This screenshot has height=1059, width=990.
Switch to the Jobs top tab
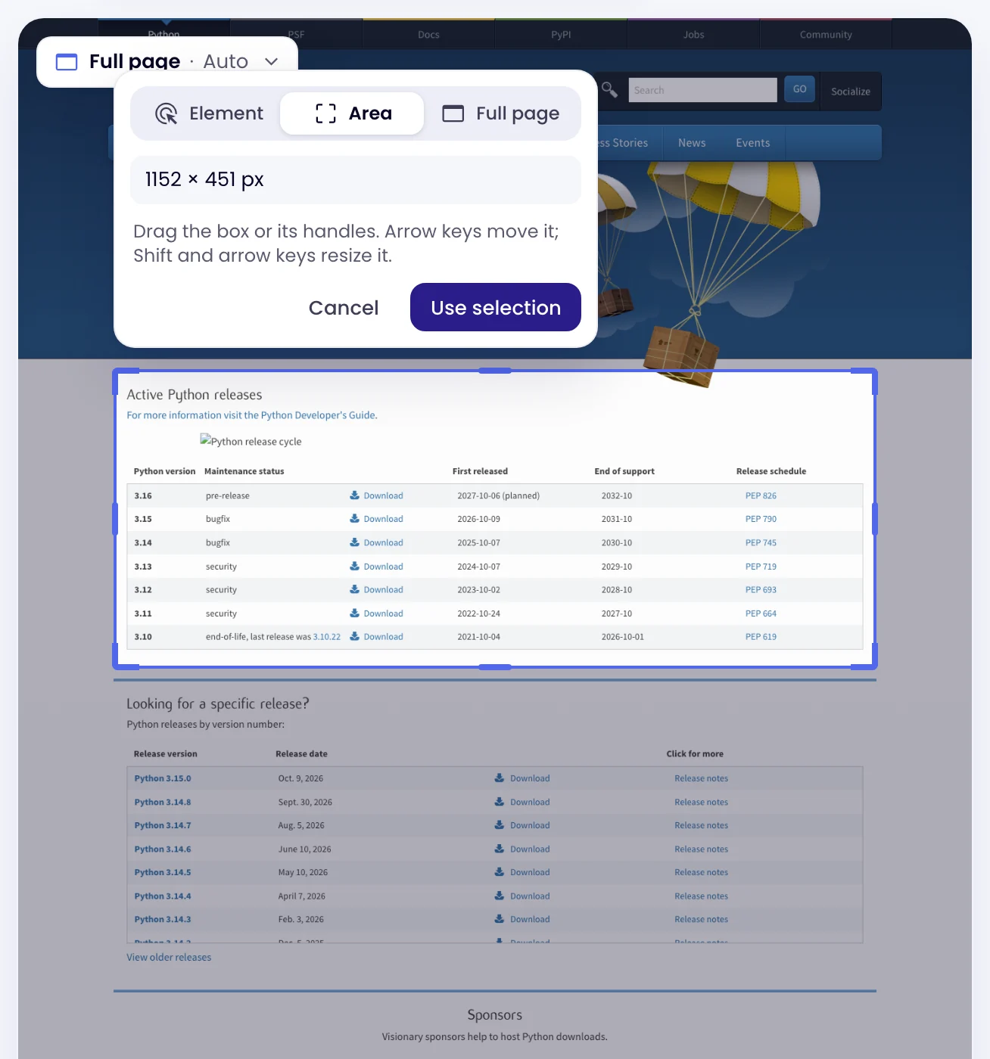[x=693, y=35]
